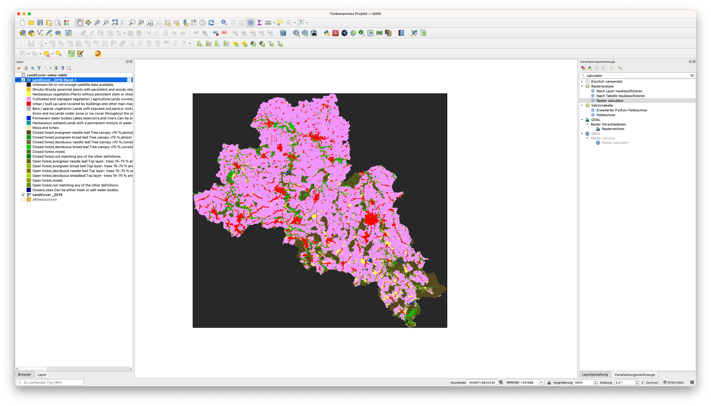This screenshot has height=406, width=711.
Task: Click the Zoom In magnifier tool
Action: 97,23
